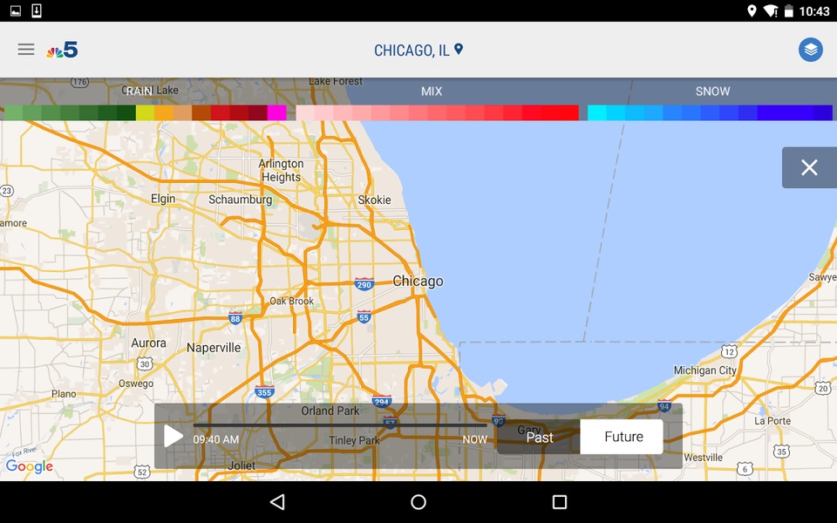Click the Plano label on map
Image resolution: width=837 pixels, height=523 pixels.
(x=64, y=394)
